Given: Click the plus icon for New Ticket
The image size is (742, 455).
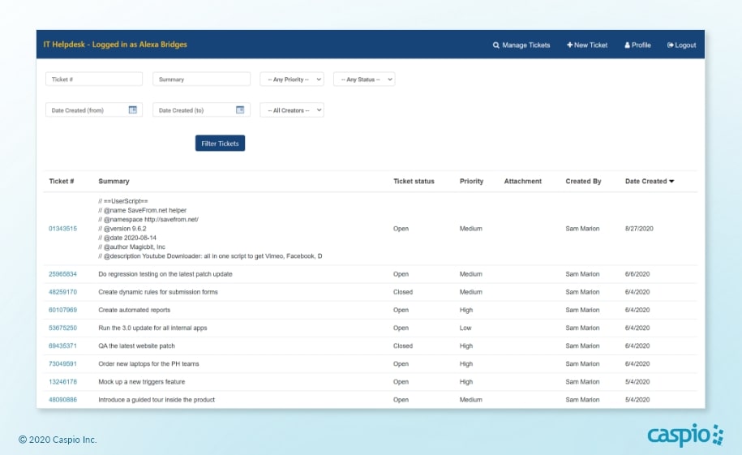Looking at the screenshot, I should click(x=569, y=45).
